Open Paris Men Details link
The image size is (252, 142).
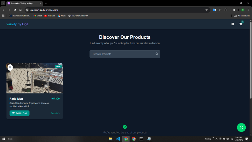point(55,113)
